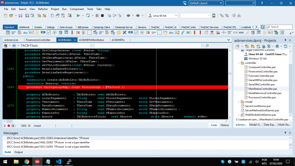Click the red record macro icon
The height and width of the screenshot is (166, 295).
[x=9, y=126]
